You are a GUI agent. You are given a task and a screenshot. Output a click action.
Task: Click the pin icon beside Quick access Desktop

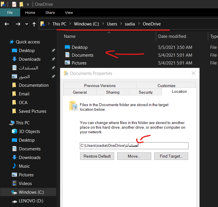(53, 50)
